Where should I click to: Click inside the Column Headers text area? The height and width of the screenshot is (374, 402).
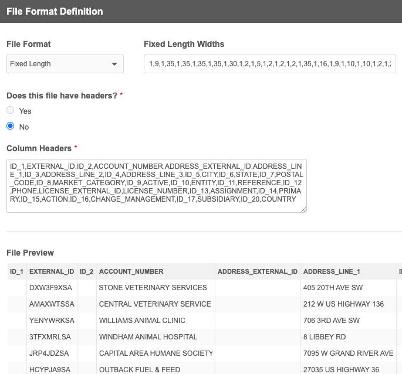pos(156,185)
